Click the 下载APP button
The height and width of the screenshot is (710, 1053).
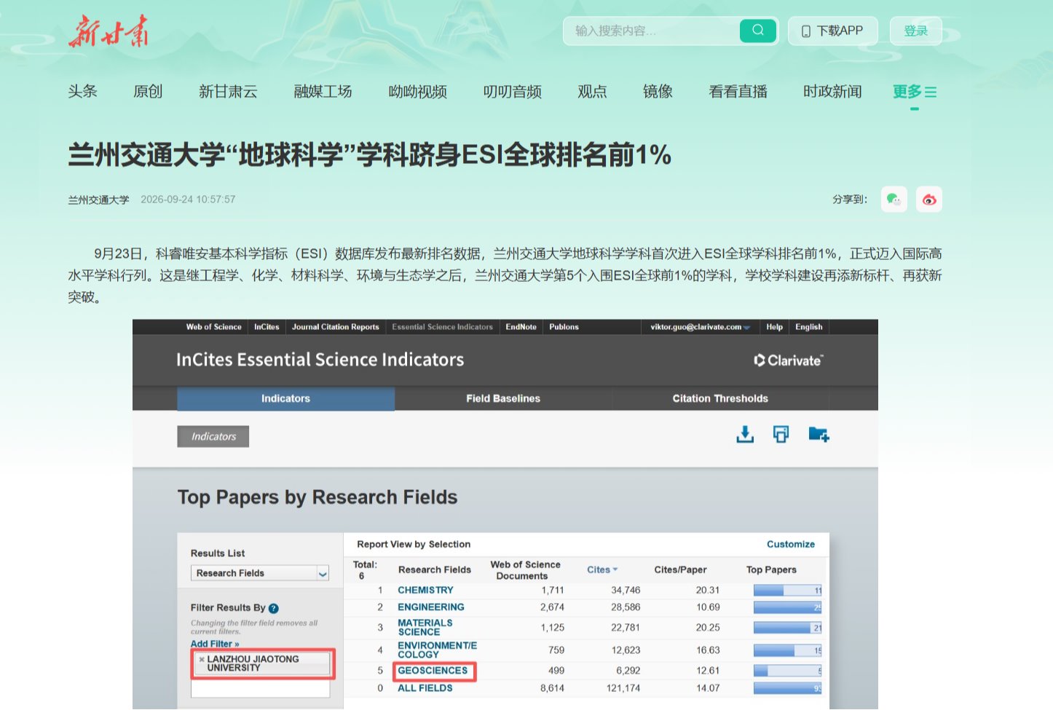832,31
